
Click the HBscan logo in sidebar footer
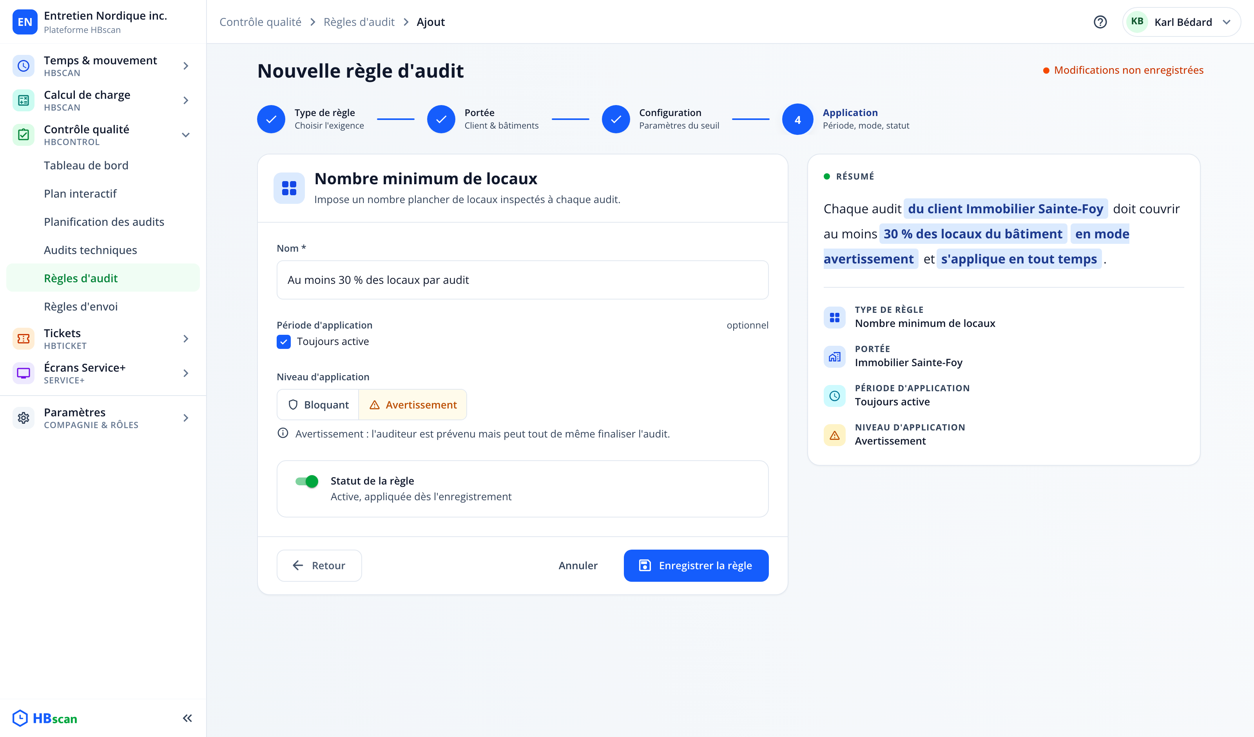(45, 718)
